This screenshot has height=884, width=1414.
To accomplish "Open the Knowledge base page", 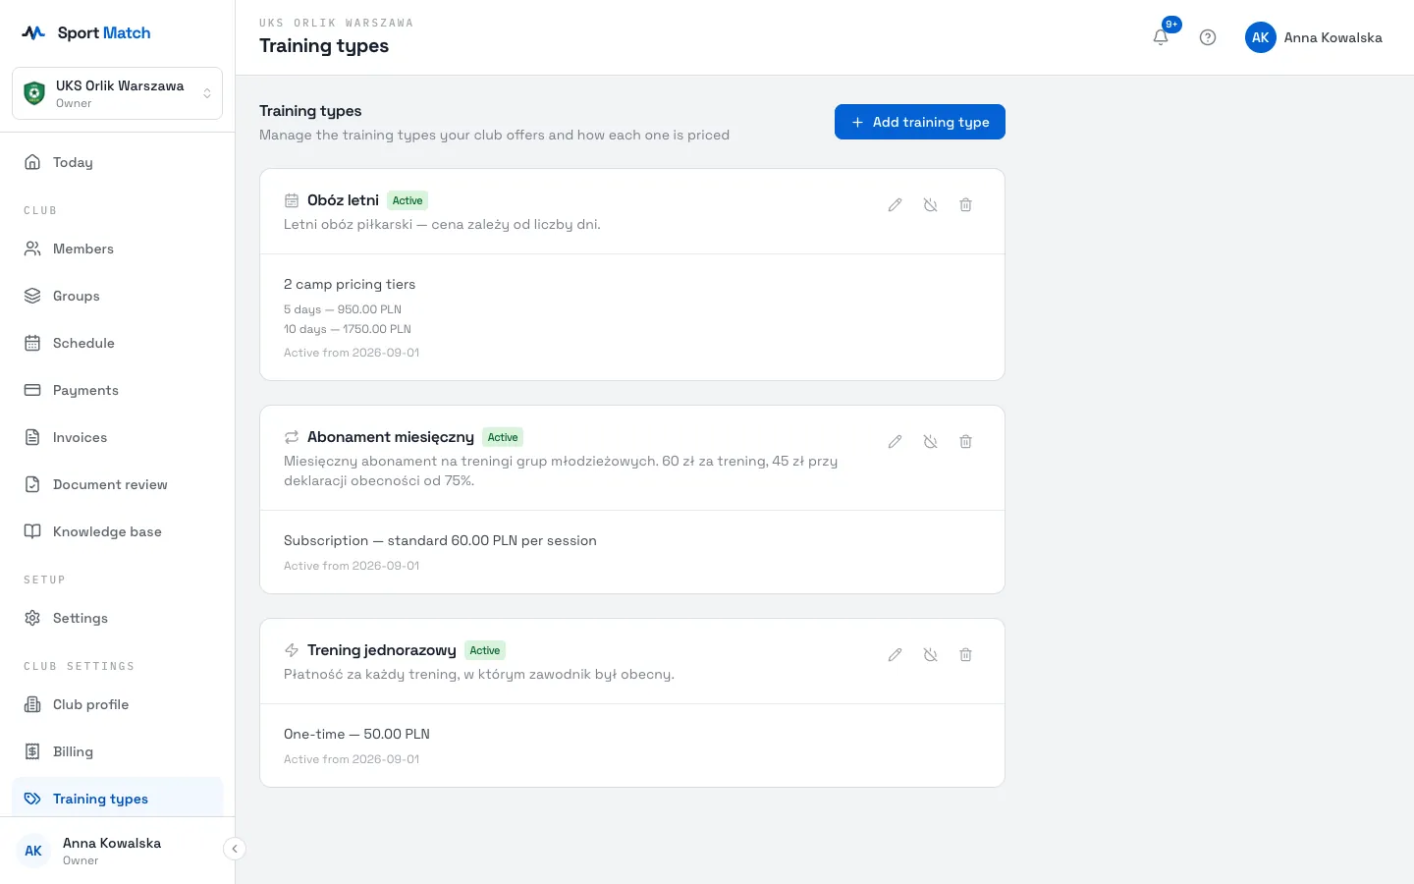I will (x=117, y=531).
